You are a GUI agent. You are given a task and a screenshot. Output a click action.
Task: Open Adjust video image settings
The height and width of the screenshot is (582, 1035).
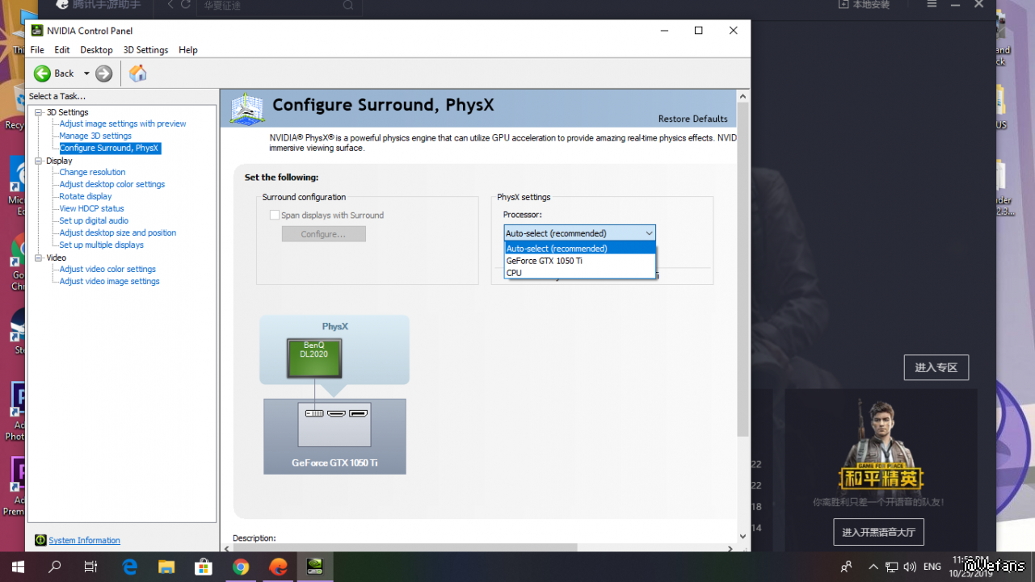tap(110, 281)
